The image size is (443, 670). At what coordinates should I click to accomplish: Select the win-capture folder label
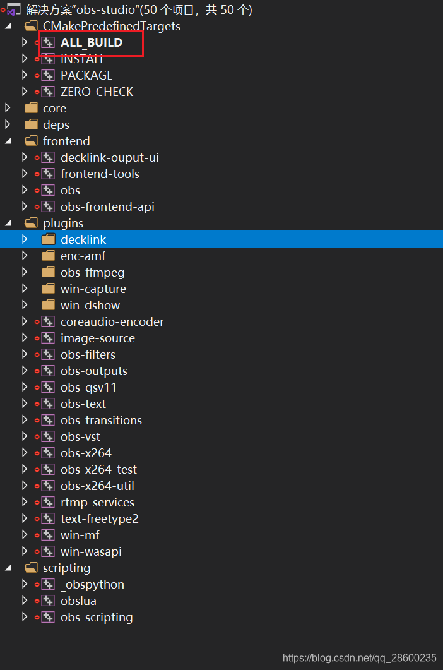pyautogui.click(x=93, y=289)
